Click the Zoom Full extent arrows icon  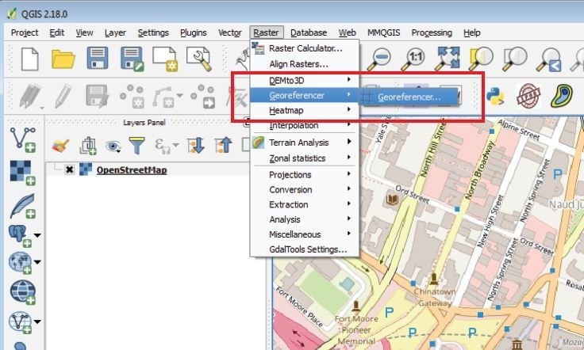[x=448, y=58]
